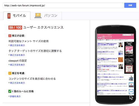Expand fix instructions under tap target rule
This screenshot has width=139, height=106.
coord(17,55)
